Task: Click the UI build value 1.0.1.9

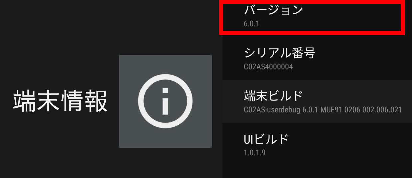Action: point(254,153)
